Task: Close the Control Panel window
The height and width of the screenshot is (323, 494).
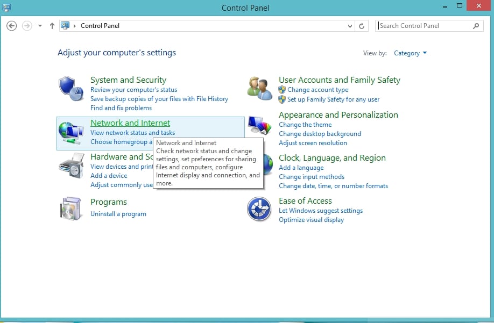Action: point(479,6)
